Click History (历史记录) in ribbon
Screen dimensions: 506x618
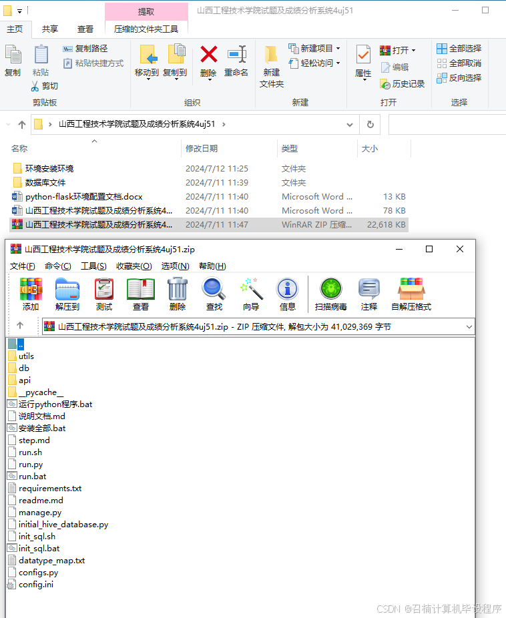403,84
